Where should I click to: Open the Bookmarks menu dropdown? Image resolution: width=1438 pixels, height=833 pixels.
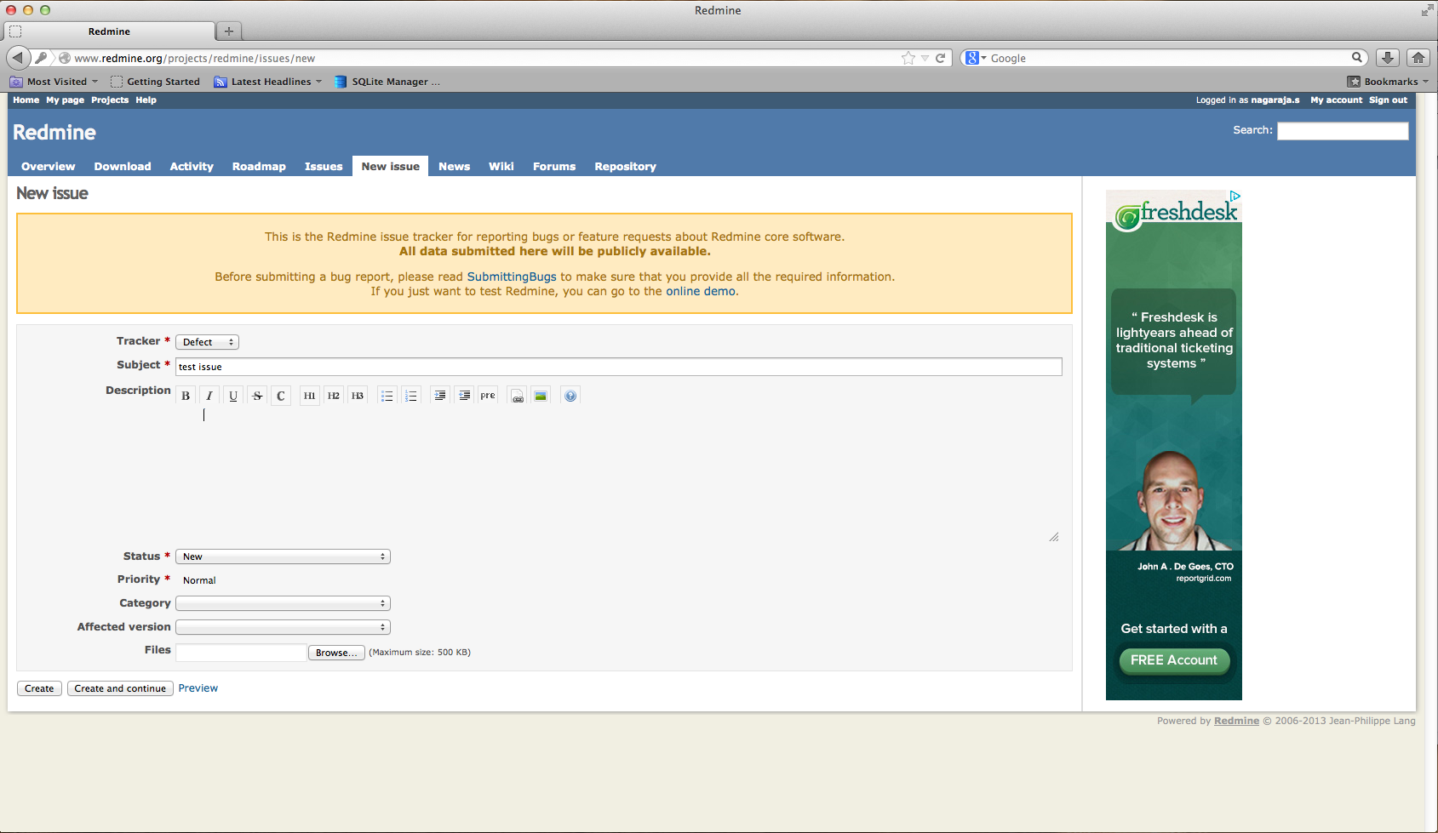pyautogui.click(x=1389, y=82)
